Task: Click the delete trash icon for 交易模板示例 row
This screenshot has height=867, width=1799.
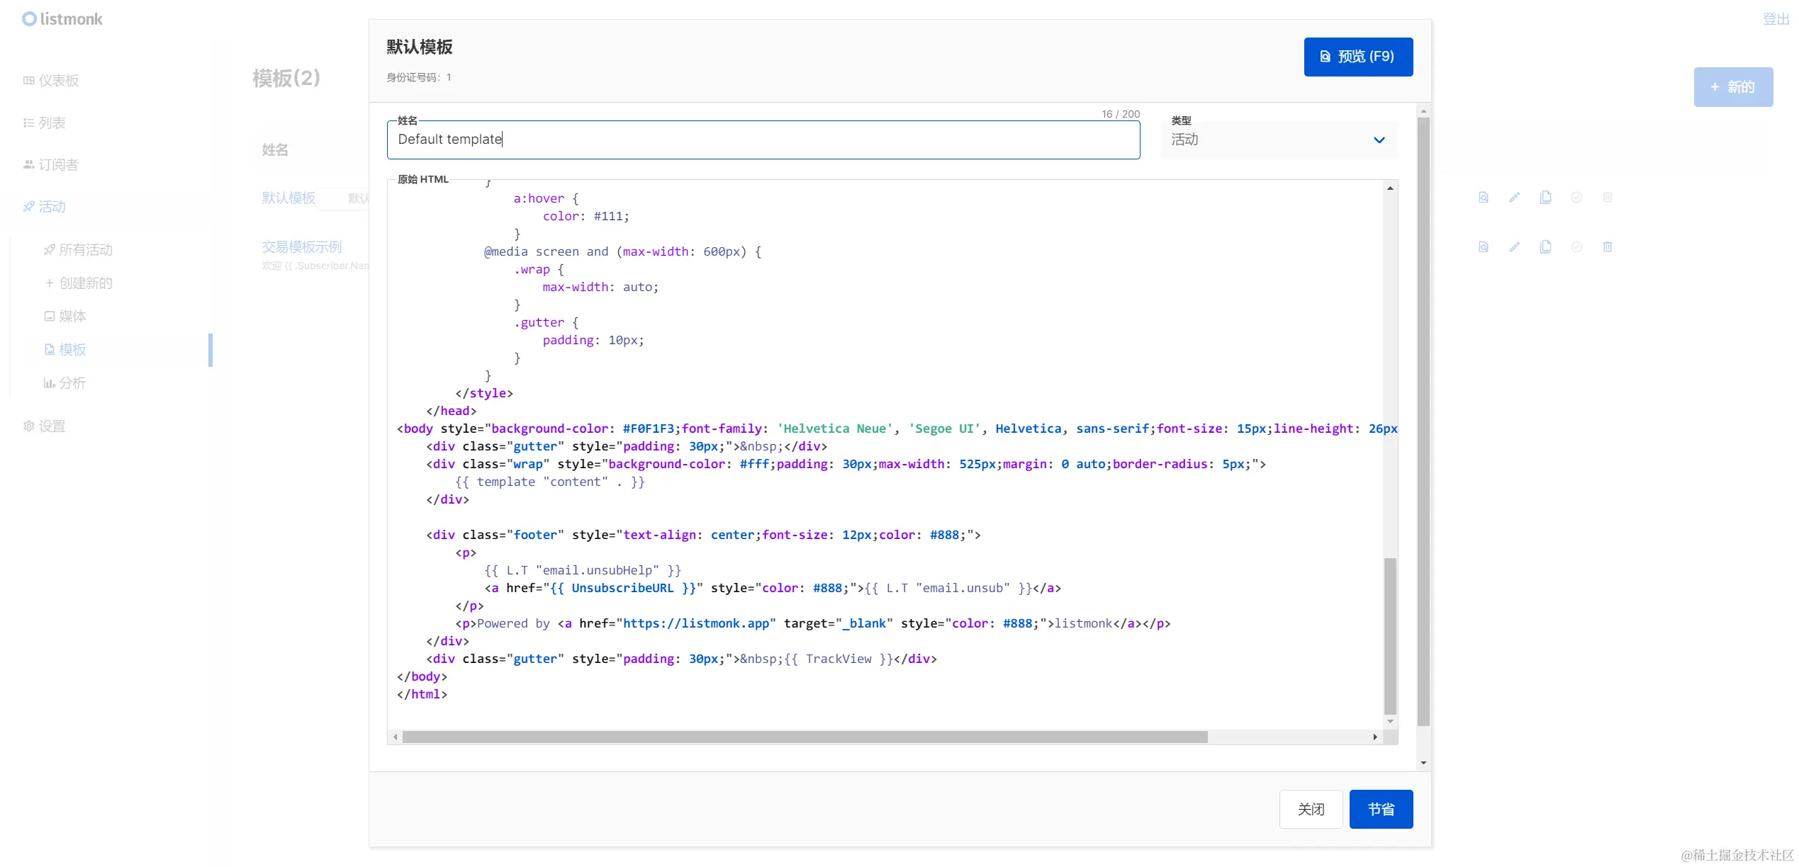Action: click(x=1607, y=246)
